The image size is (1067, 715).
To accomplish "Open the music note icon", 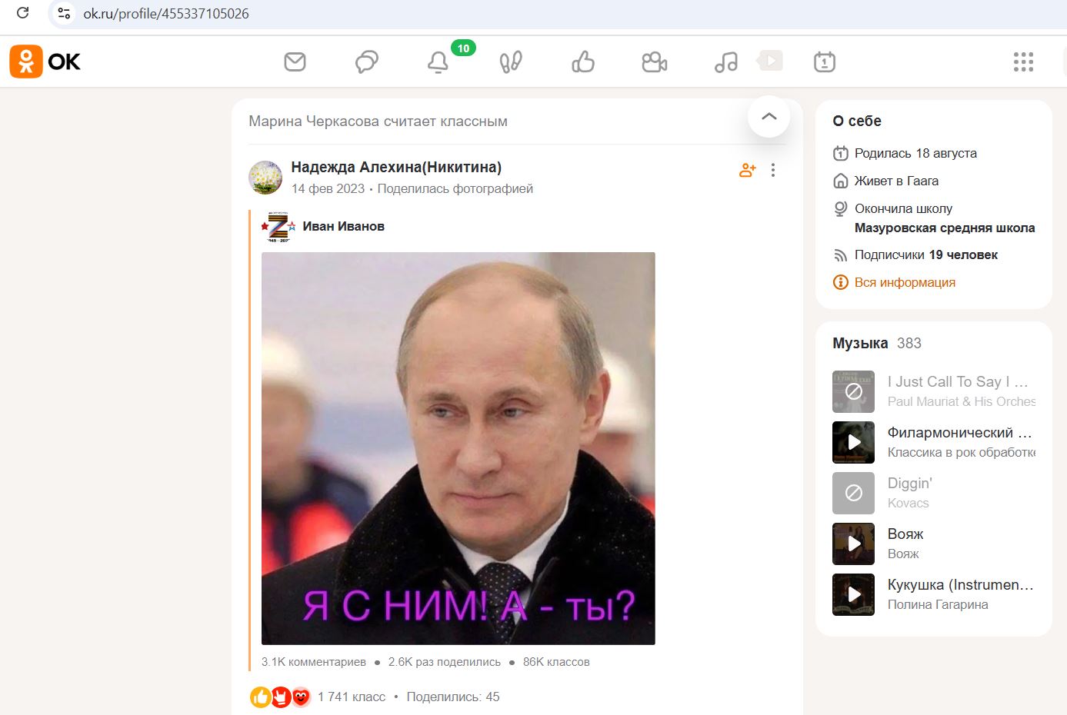I will pos(725,62).
